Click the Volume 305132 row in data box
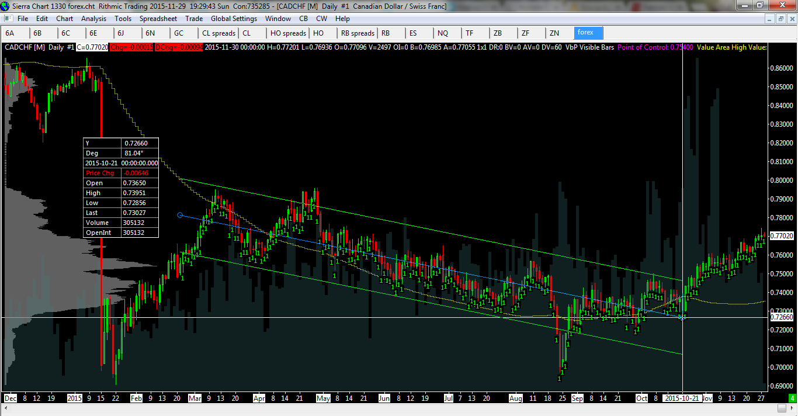The height and width of the screenshot is (416, 798). point(121,223)
